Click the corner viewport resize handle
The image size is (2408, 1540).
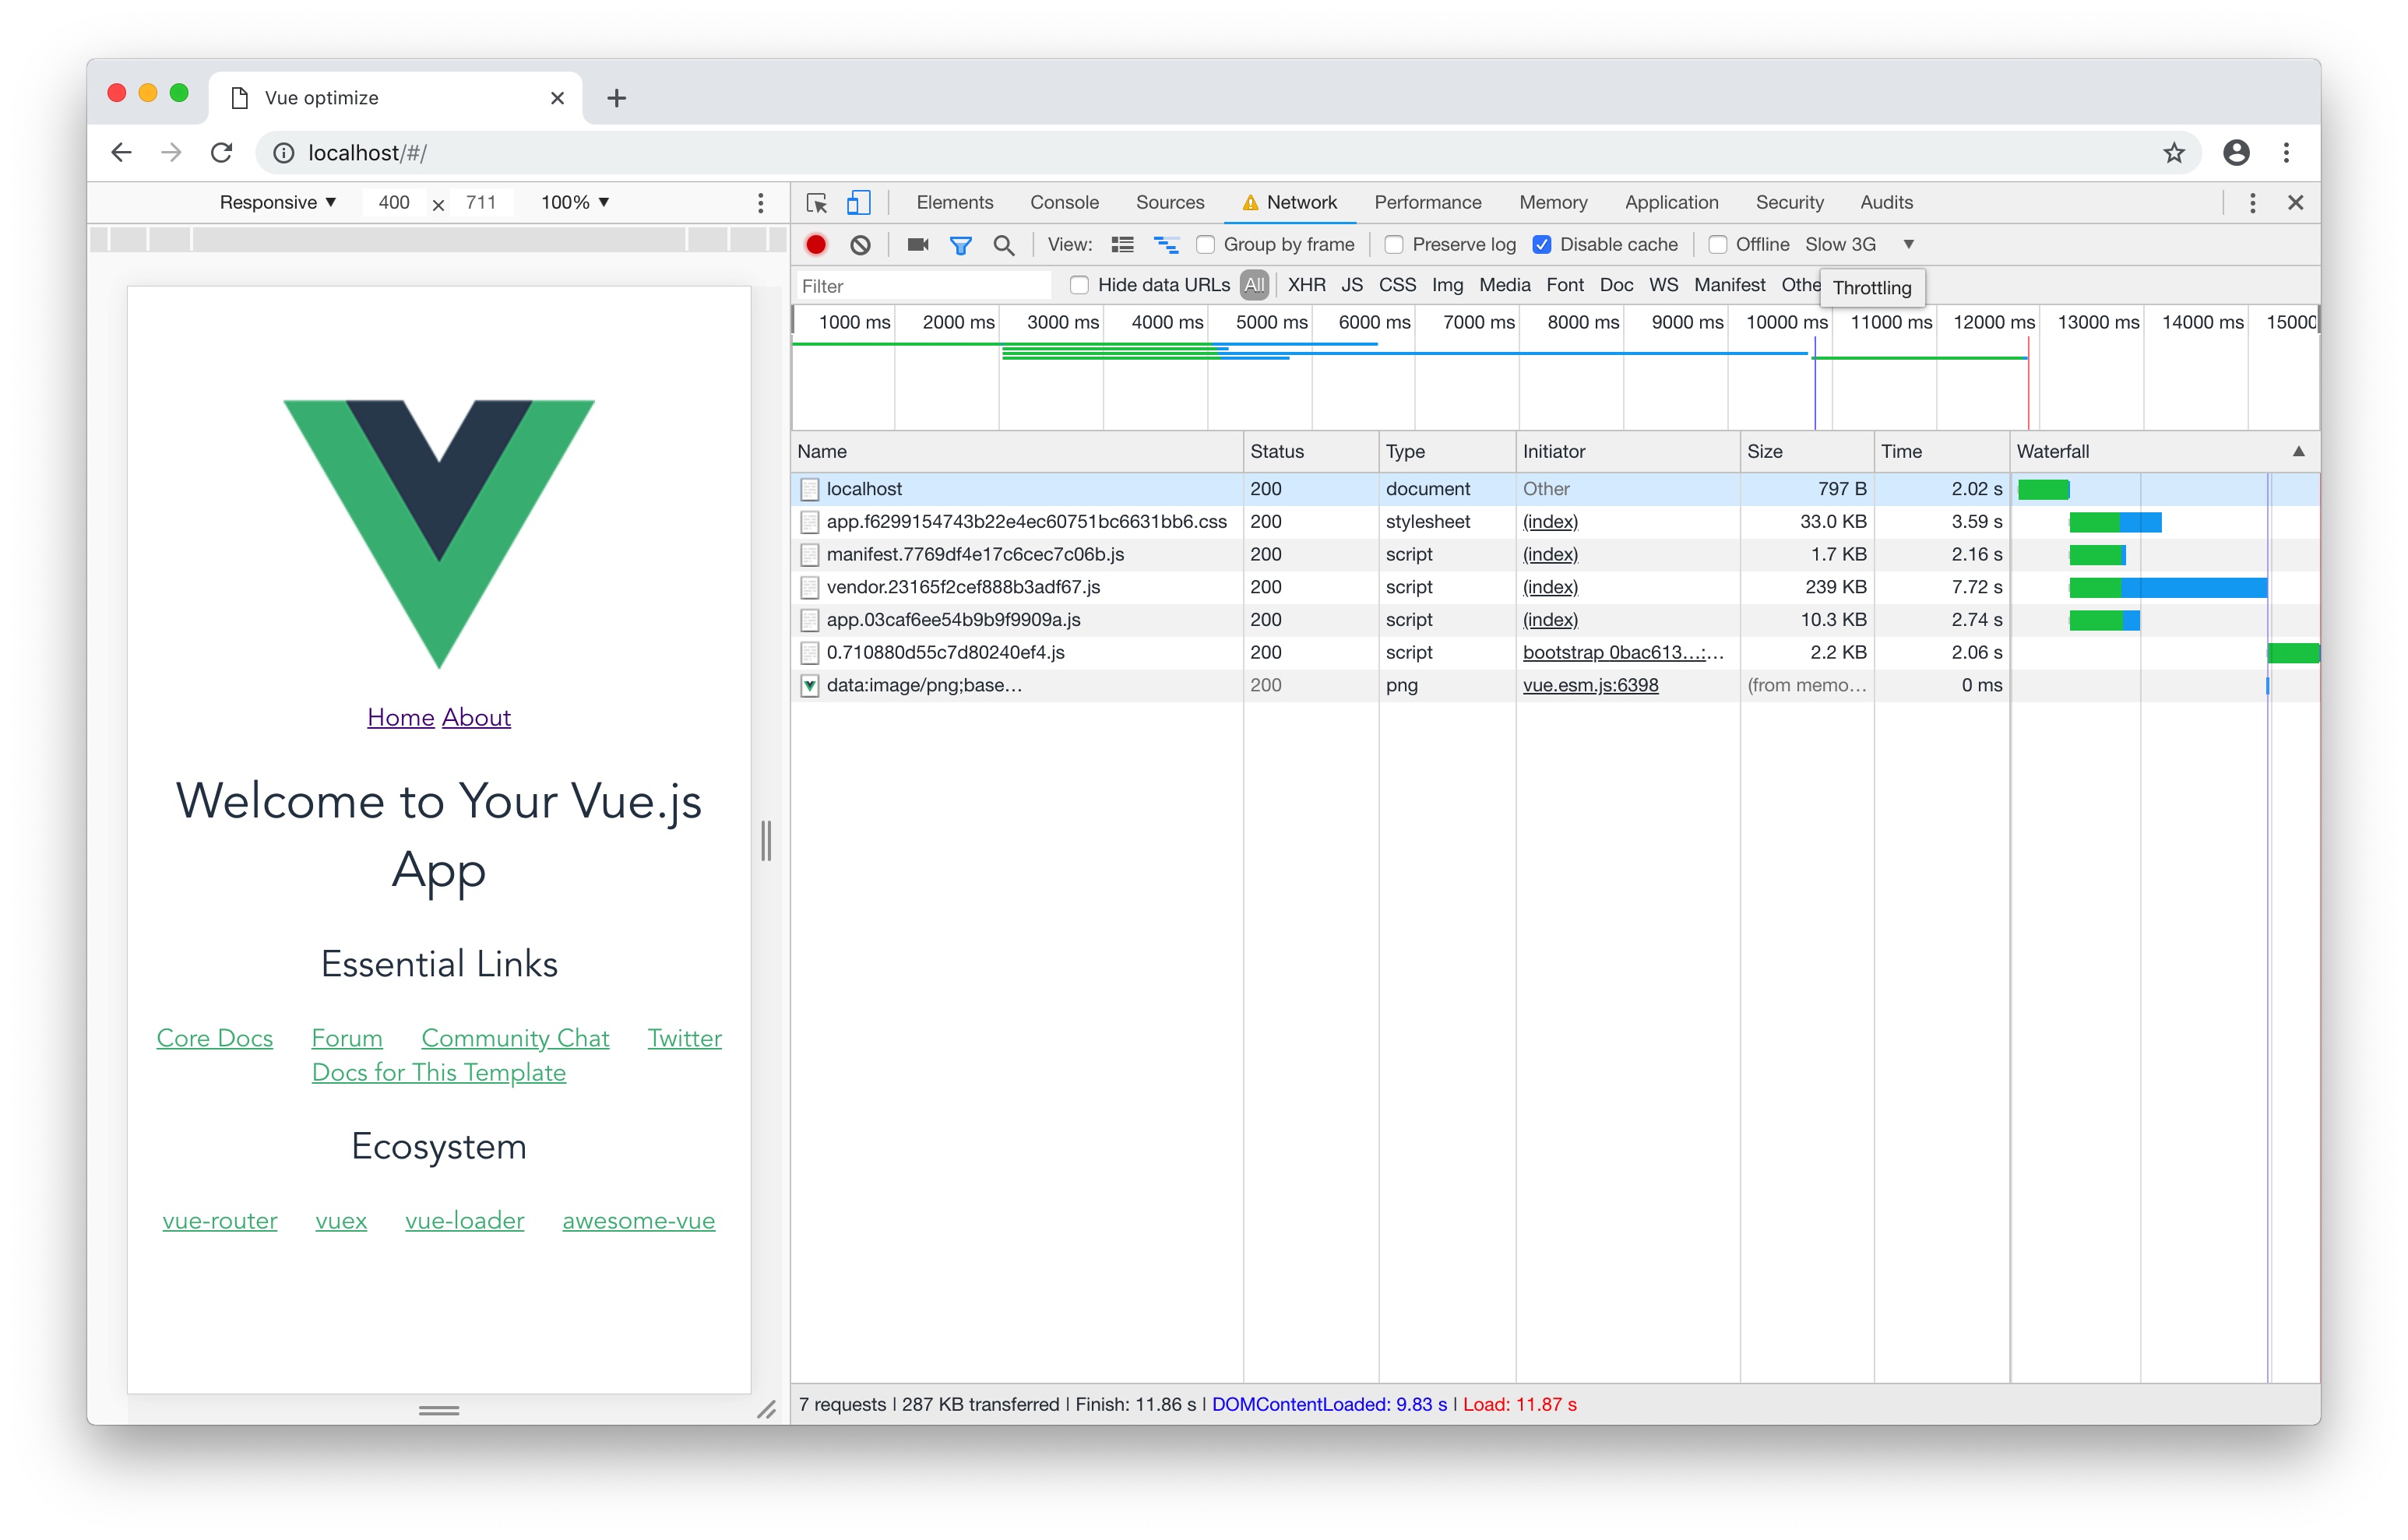click(767, 1411)
